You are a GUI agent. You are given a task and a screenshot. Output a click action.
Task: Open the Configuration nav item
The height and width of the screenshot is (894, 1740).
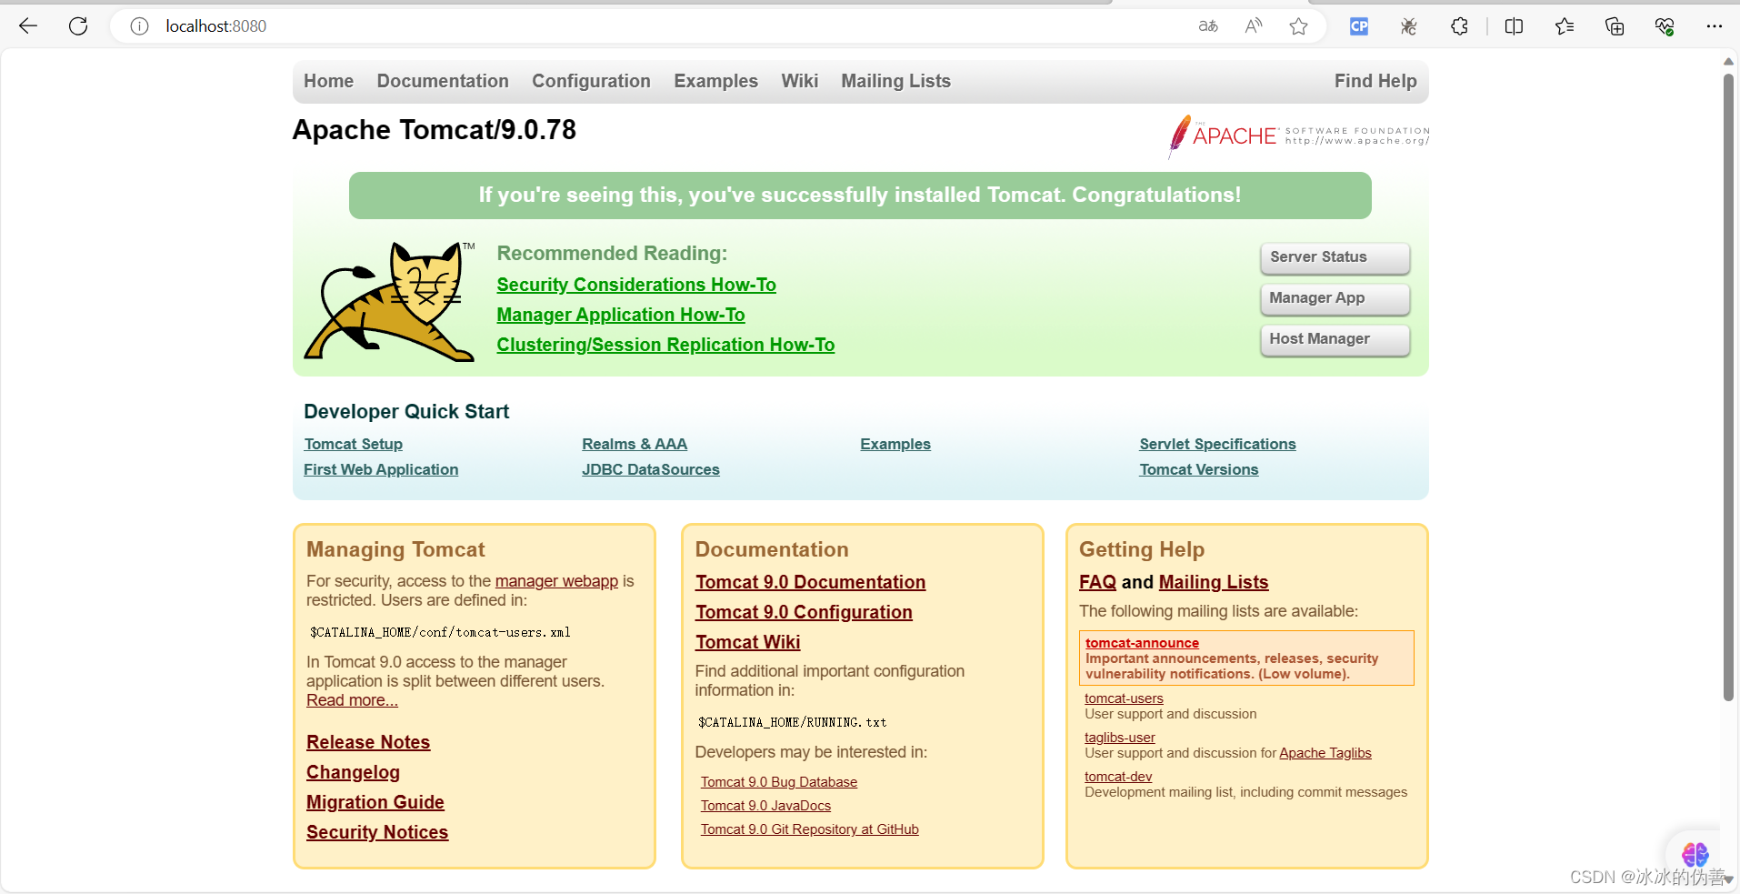(591, 81)
